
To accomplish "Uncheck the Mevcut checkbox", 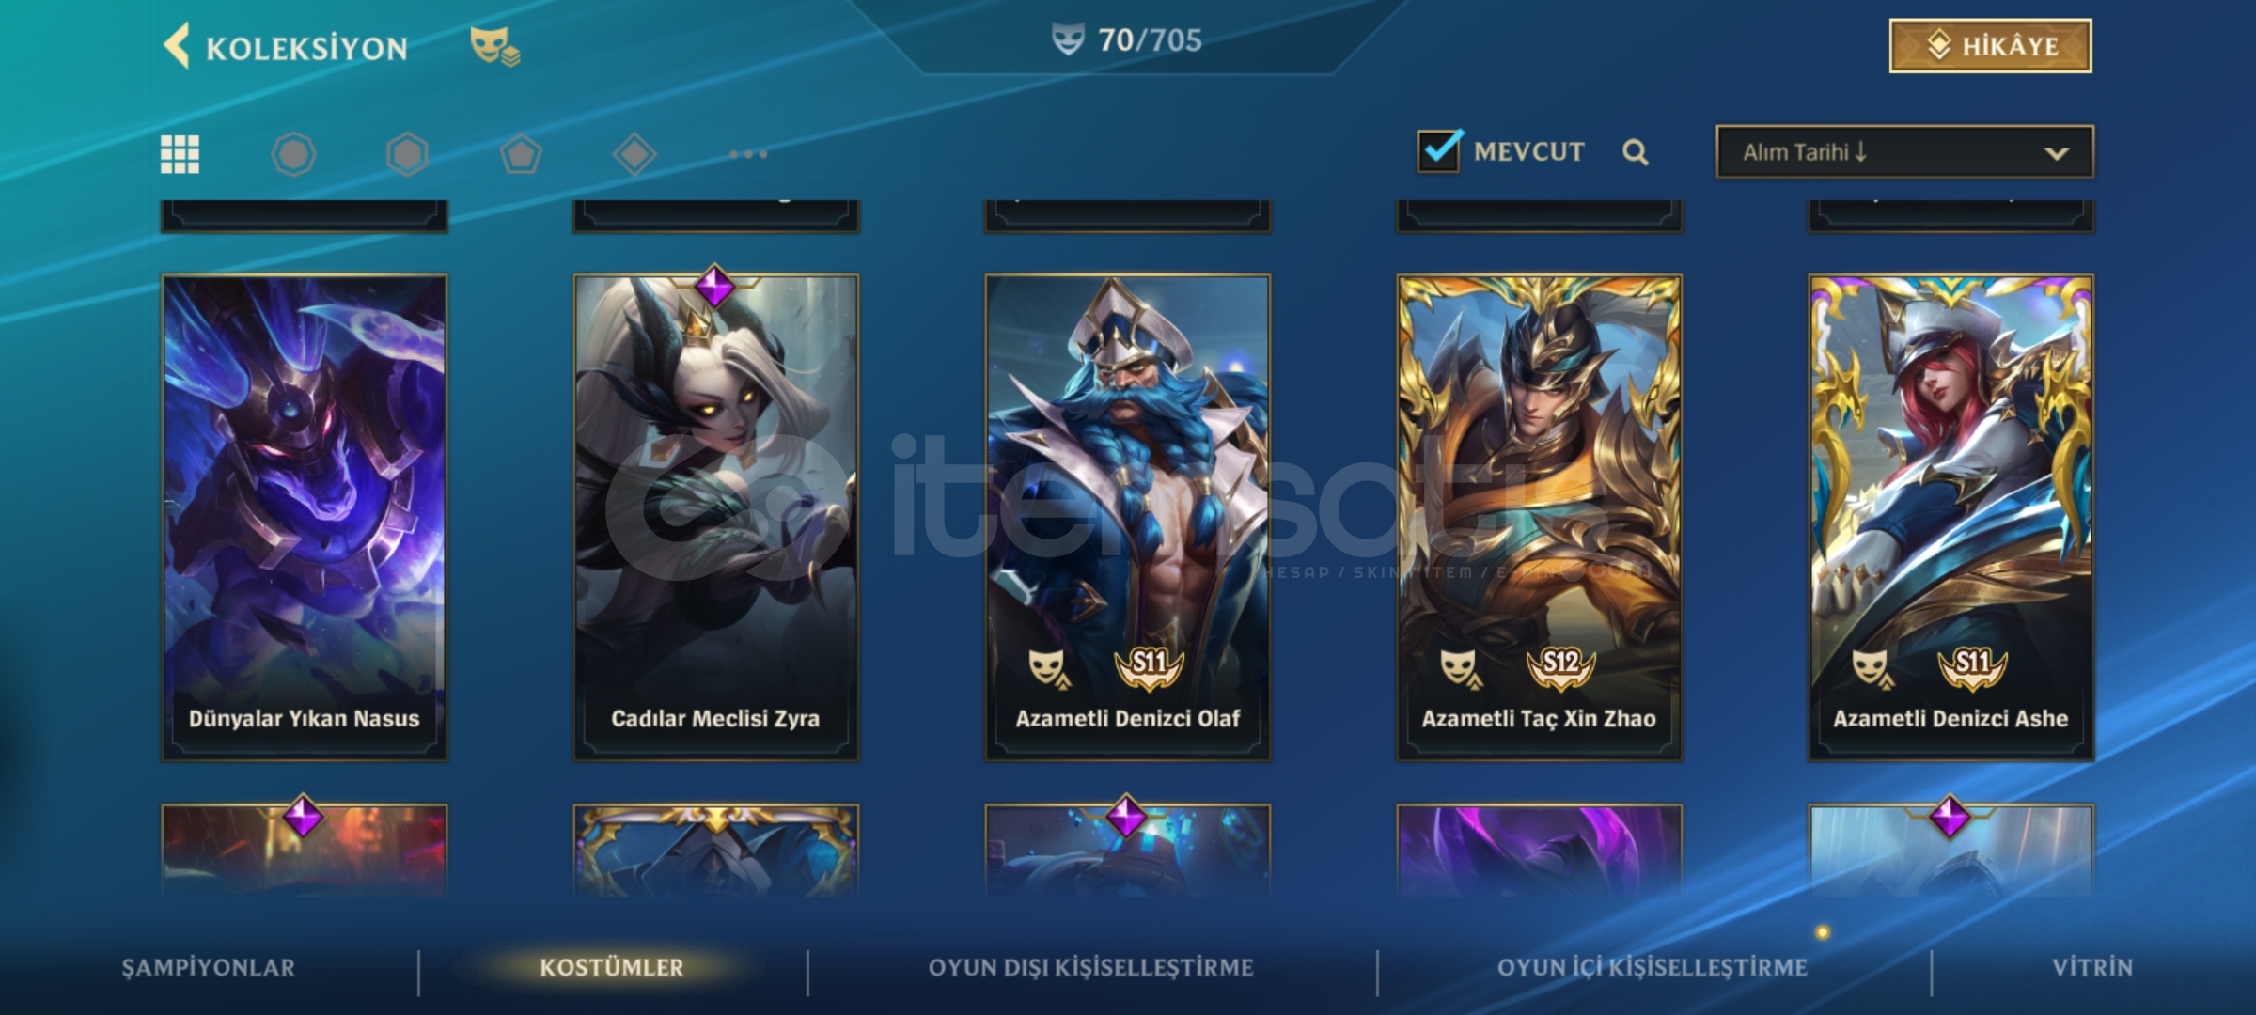I will pos(1439,150).
